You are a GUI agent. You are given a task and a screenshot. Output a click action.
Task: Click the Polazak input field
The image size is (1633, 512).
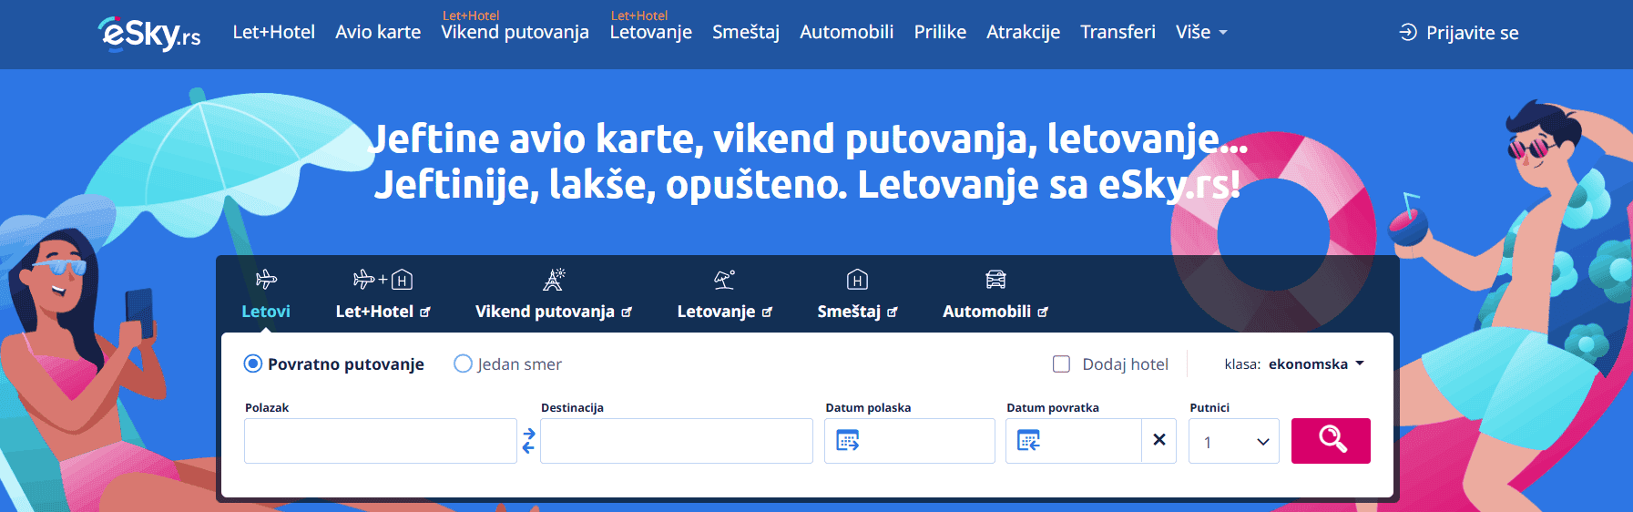[381, 441]
